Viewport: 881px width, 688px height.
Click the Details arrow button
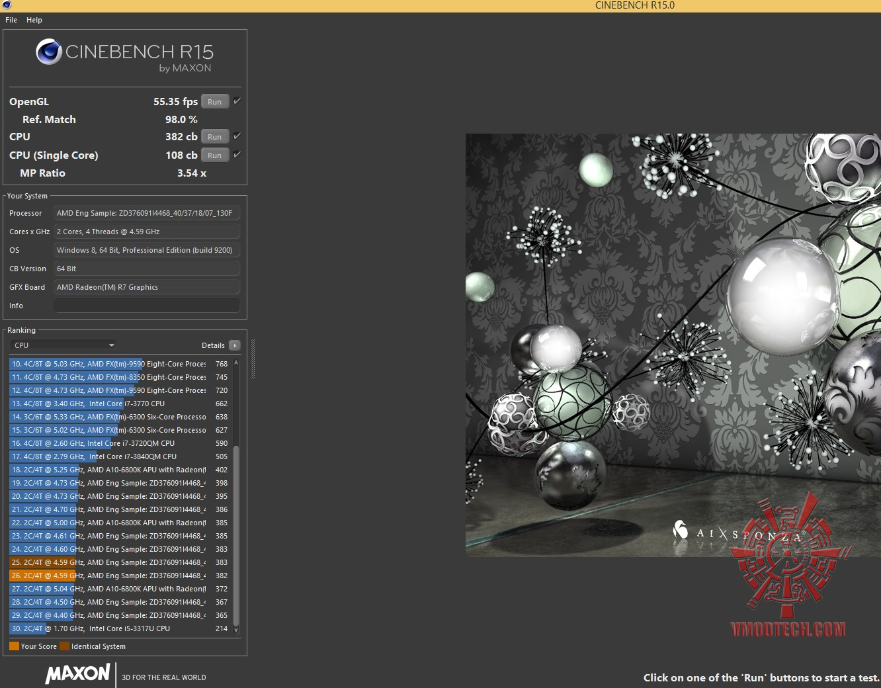[235, 345]
